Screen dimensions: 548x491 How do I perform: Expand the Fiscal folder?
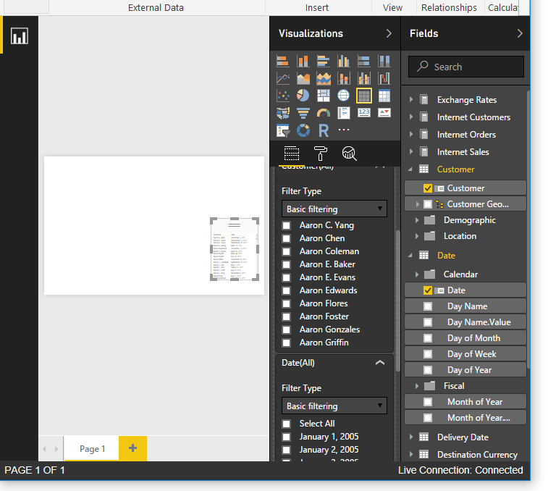[x=417, y=386]
